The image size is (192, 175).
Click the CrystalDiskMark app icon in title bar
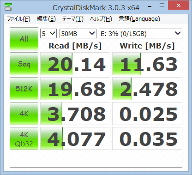pos(8,6)
